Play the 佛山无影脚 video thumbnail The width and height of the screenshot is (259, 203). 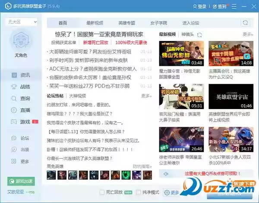click(181, 53)
